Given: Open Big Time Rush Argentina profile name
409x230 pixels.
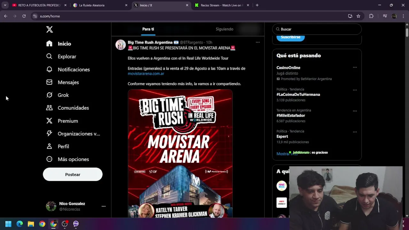Looking at the screenshot, I should click(150, 42).
